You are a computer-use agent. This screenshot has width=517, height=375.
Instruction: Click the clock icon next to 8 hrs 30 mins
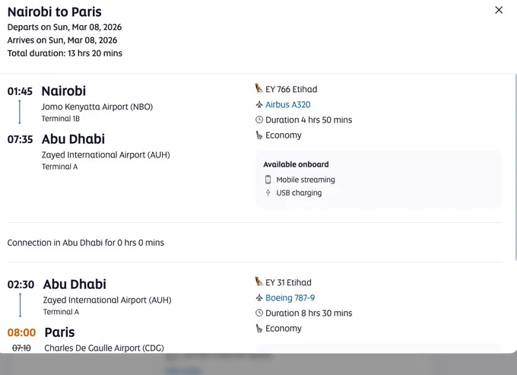(259, 313)
